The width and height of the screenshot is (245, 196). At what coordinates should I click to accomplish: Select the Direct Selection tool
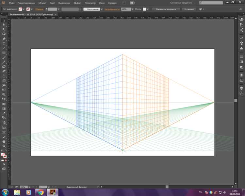coord(4,25)
